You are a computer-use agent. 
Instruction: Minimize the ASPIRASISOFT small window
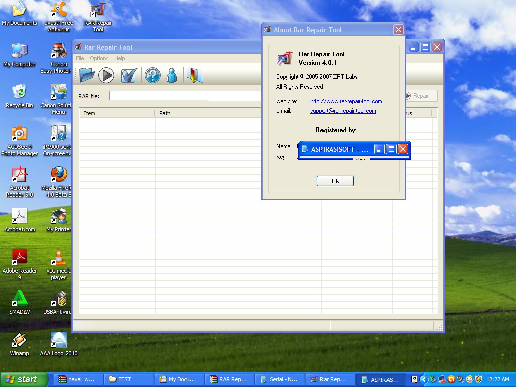click(379, 149)
